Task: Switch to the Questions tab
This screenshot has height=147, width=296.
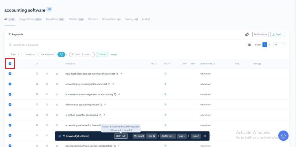Action: [55, 19]
